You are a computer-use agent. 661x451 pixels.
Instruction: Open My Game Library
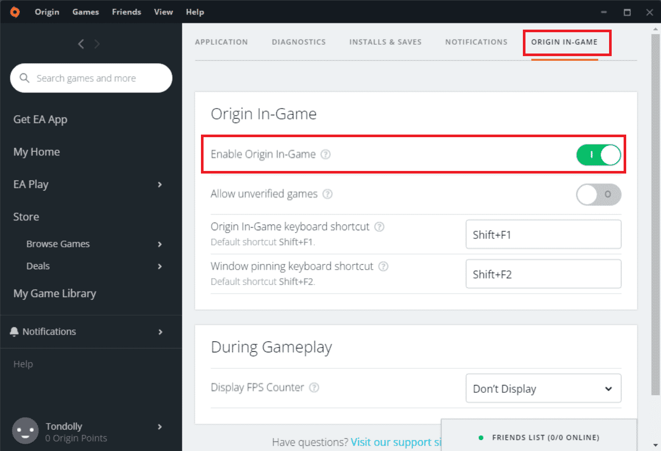click(55, 294)
